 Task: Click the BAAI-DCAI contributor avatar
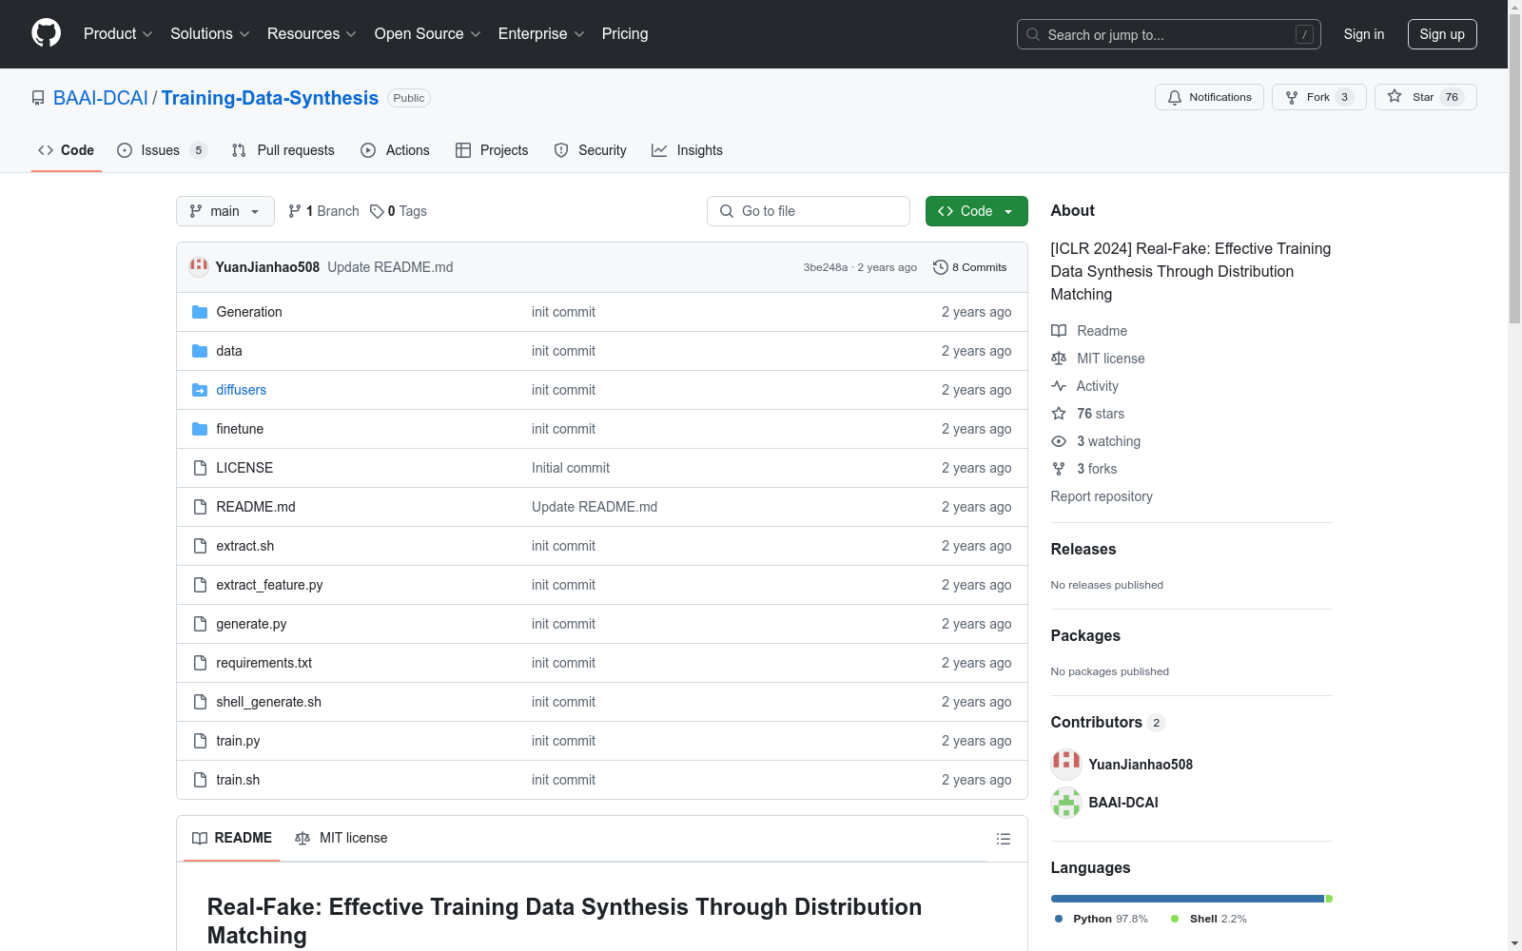tap(1066, 803)
